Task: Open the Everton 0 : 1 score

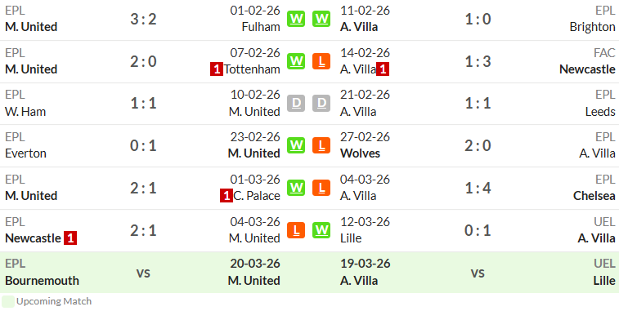Action: (143, 145)
